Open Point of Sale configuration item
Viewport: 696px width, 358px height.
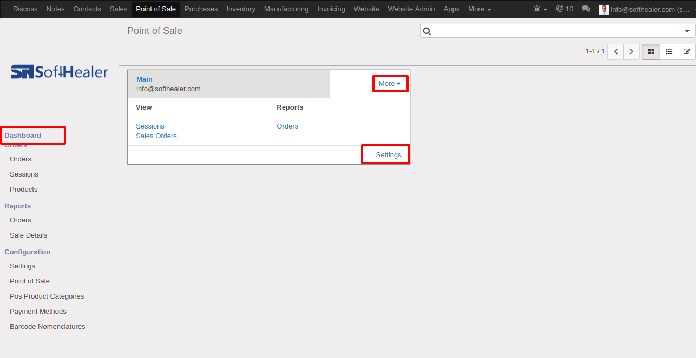pos(30,281)
